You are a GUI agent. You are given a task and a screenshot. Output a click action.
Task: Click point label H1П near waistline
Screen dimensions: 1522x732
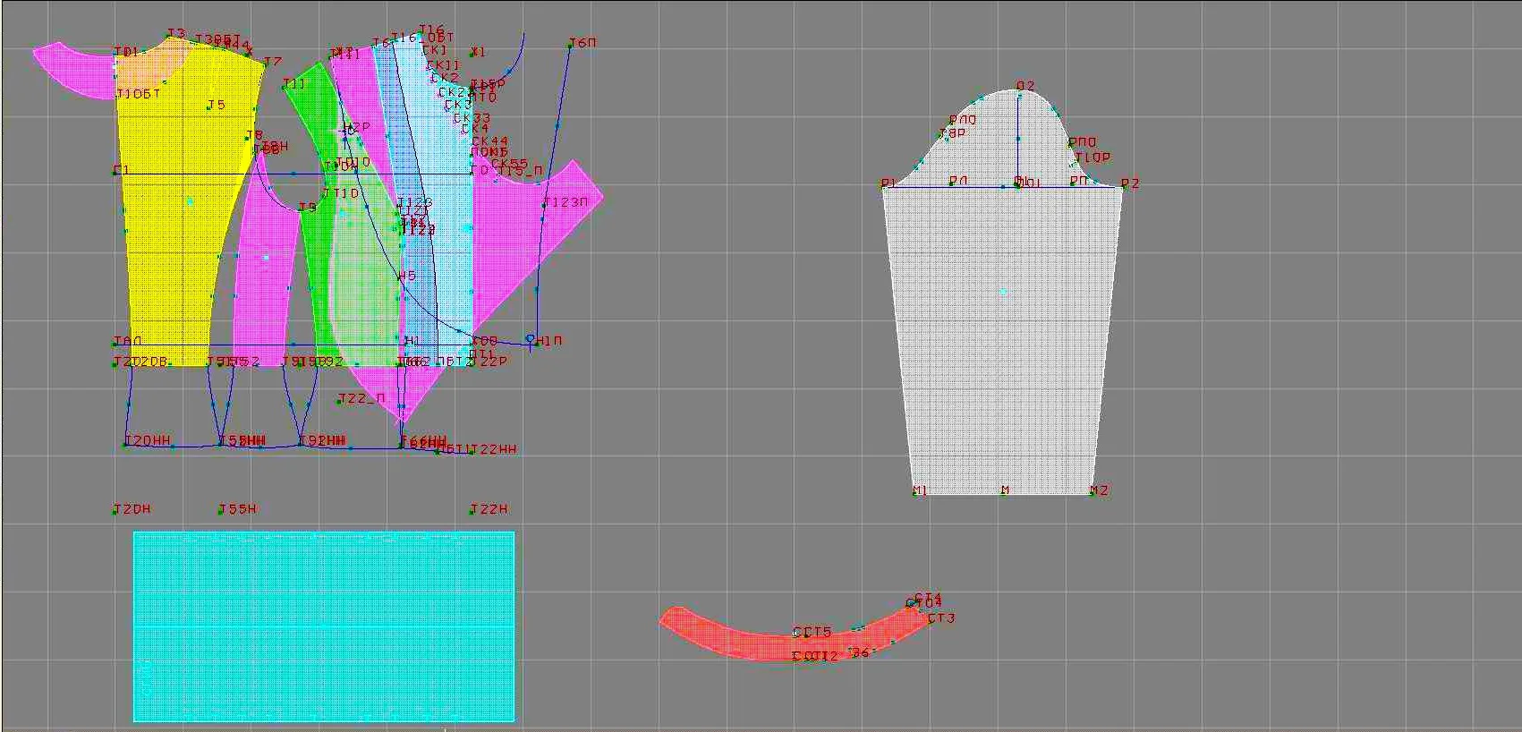click(549, 340)
